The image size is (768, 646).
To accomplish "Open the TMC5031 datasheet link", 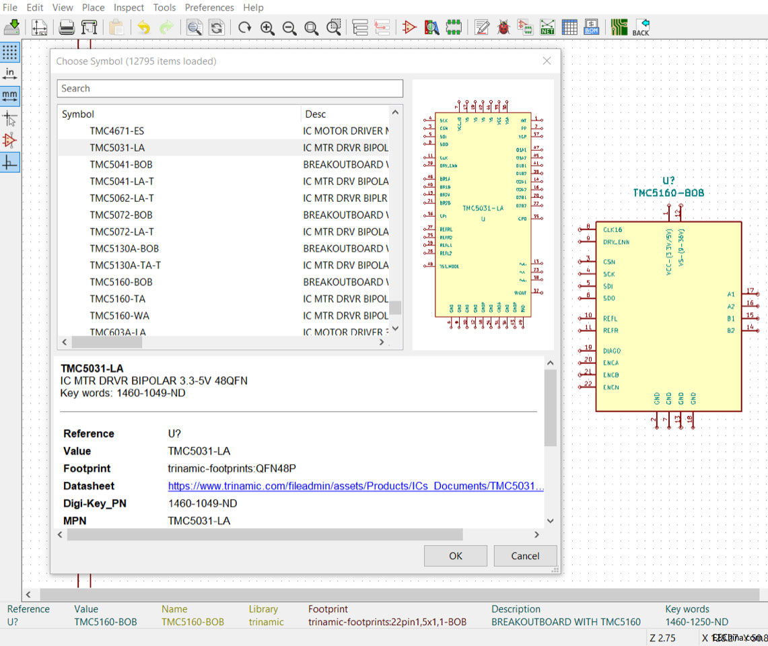I will click(x=355, y=486).
